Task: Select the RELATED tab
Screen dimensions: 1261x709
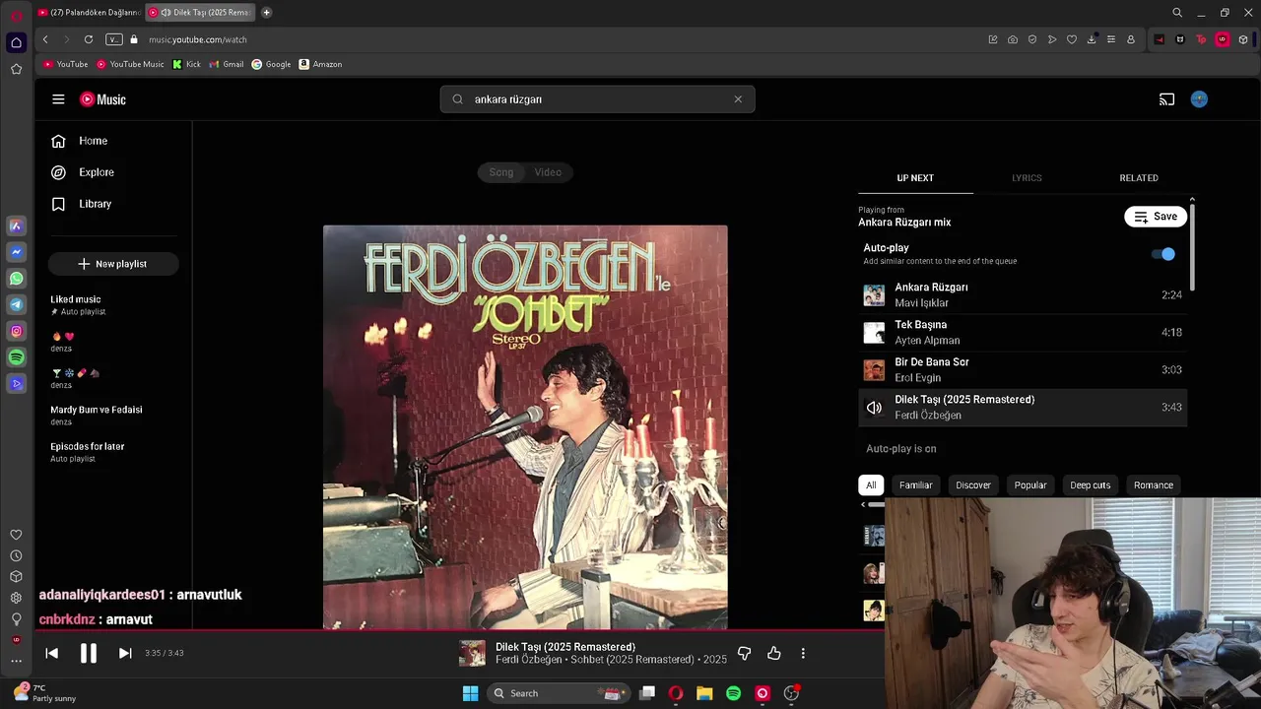Action: pyautogui.click(x=1139, y=178)
